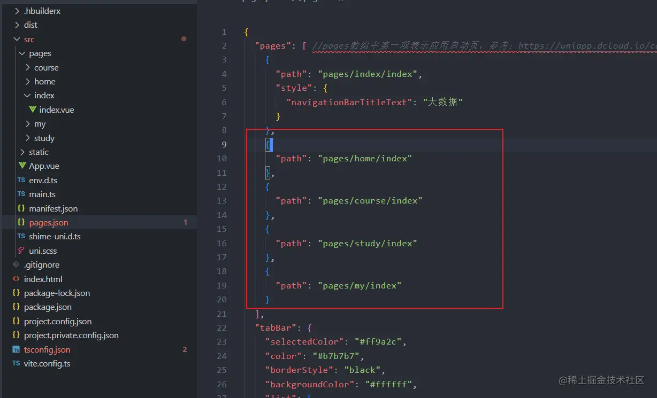
Task: Open env.d.ts file
Action: 43,181
